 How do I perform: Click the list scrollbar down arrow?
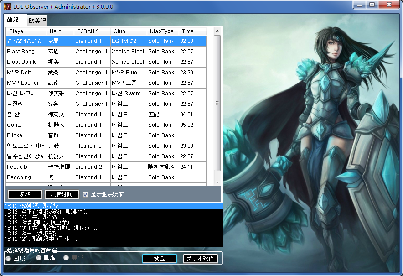coord(217,182)
